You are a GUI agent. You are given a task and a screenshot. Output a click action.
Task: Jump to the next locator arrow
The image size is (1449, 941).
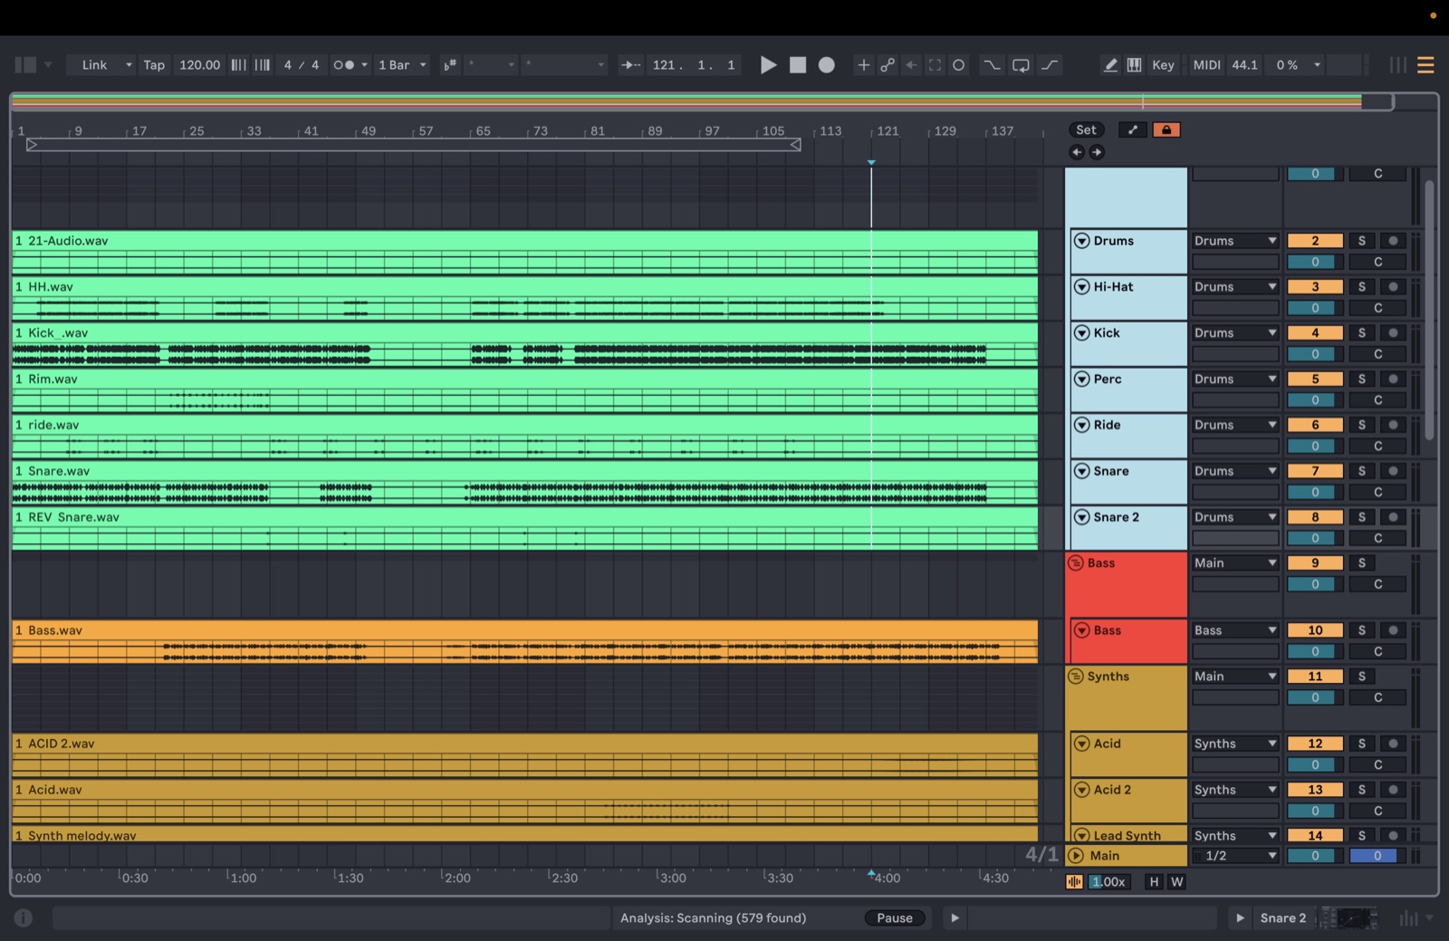[x=1097, y=152]
